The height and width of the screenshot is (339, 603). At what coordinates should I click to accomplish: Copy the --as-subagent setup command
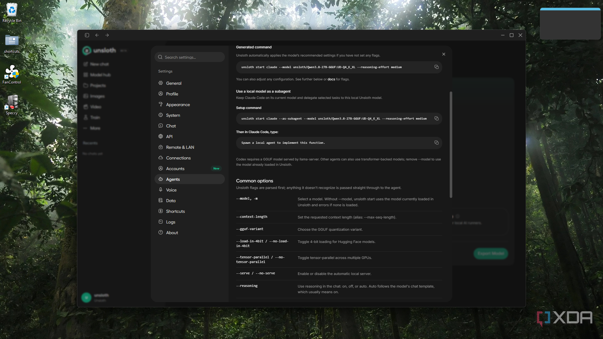436,118
